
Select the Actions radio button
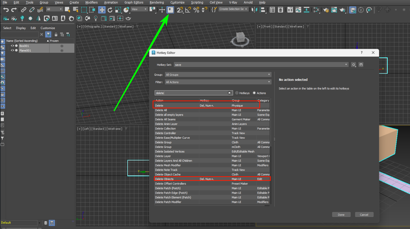coord(254,93)
